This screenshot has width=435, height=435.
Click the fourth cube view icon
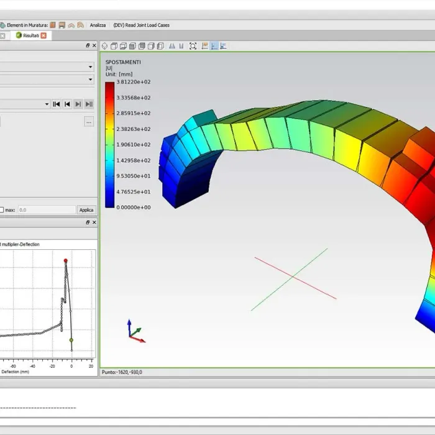(x=142, y=46)
